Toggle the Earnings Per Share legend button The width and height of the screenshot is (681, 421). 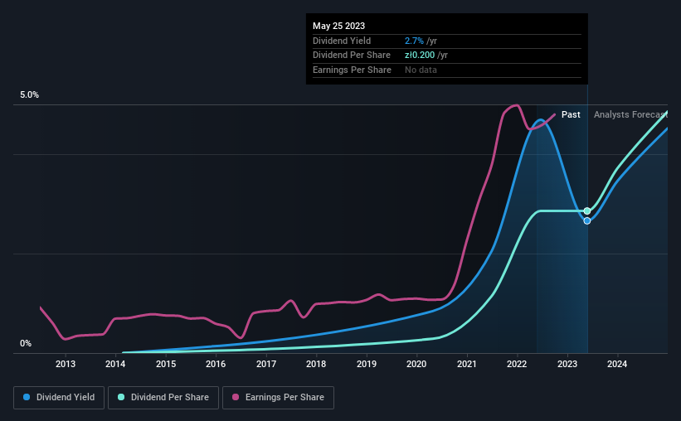[278, 398]
